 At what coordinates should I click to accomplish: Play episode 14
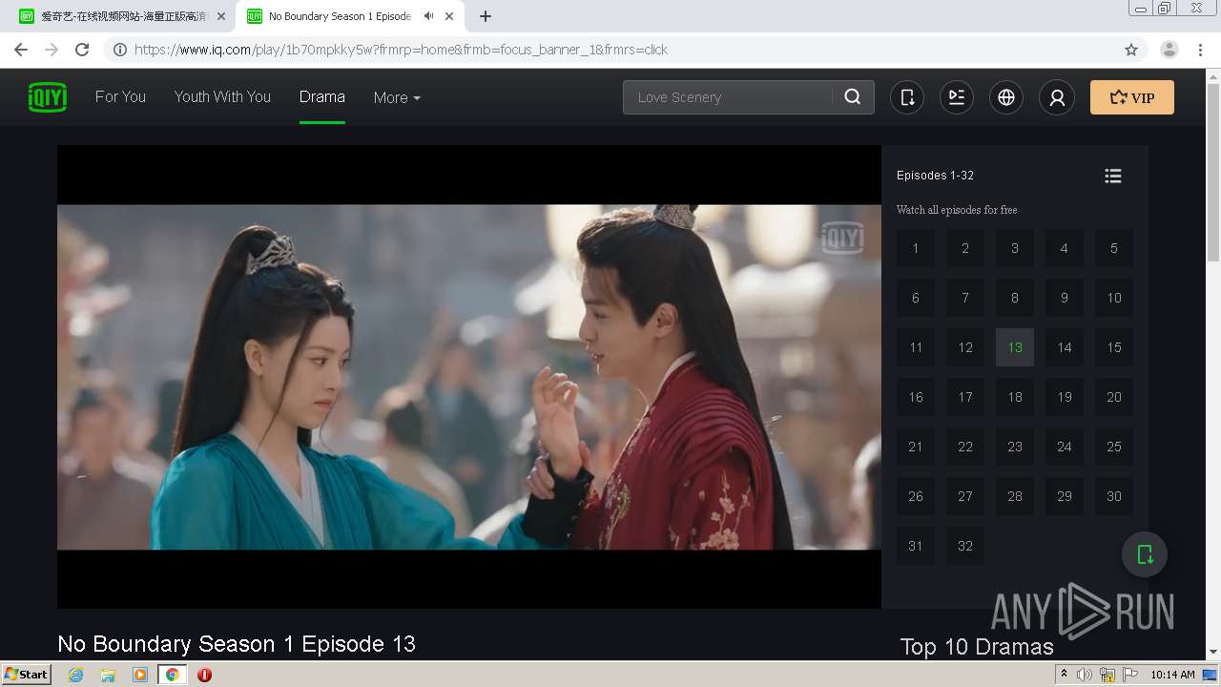[x=1065, y=347]
